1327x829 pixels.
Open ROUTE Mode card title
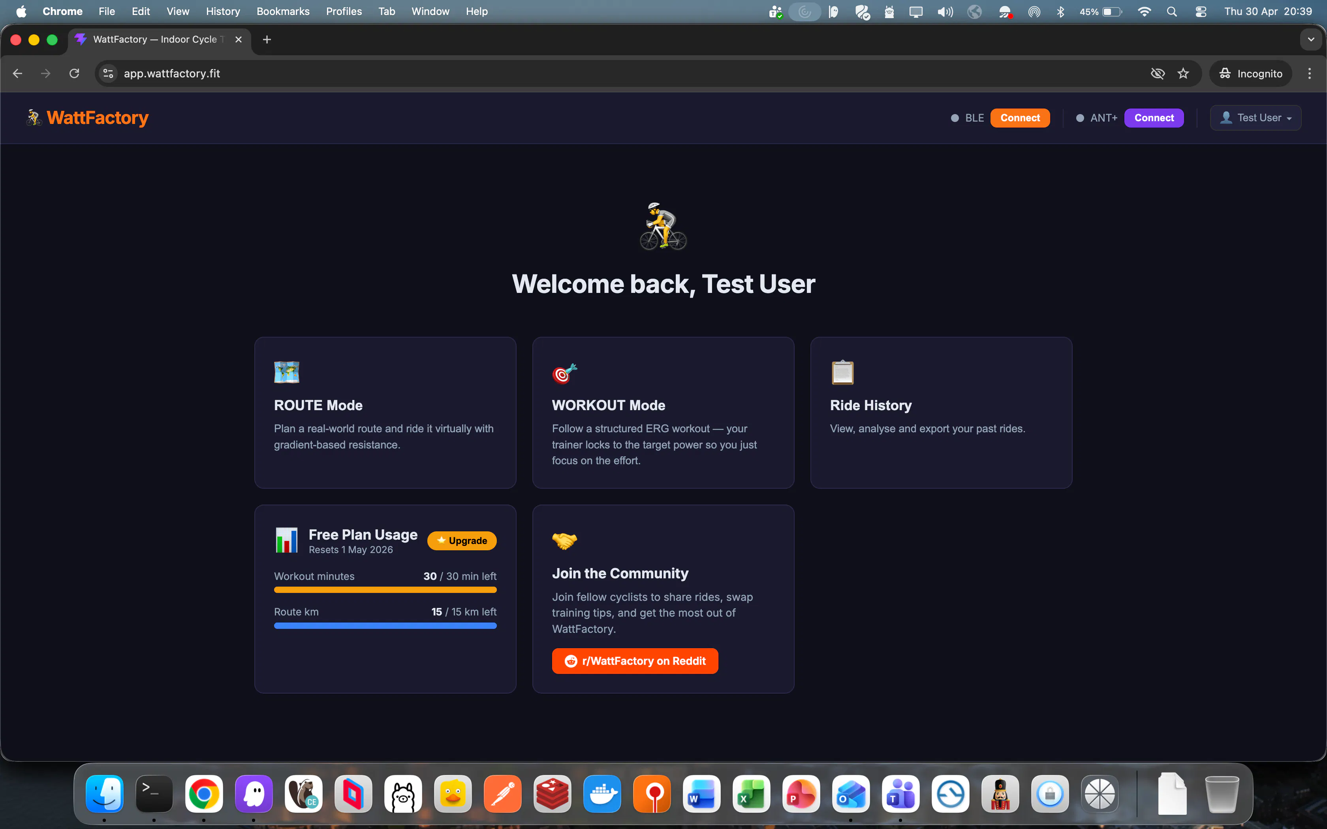pyautogui.click(x=318, y=405)
